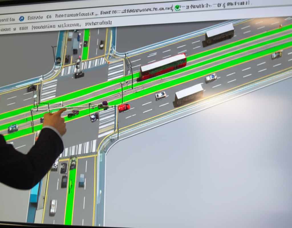Select the white car right of the red bus
The image size is (292, 228).
[211, 78]
